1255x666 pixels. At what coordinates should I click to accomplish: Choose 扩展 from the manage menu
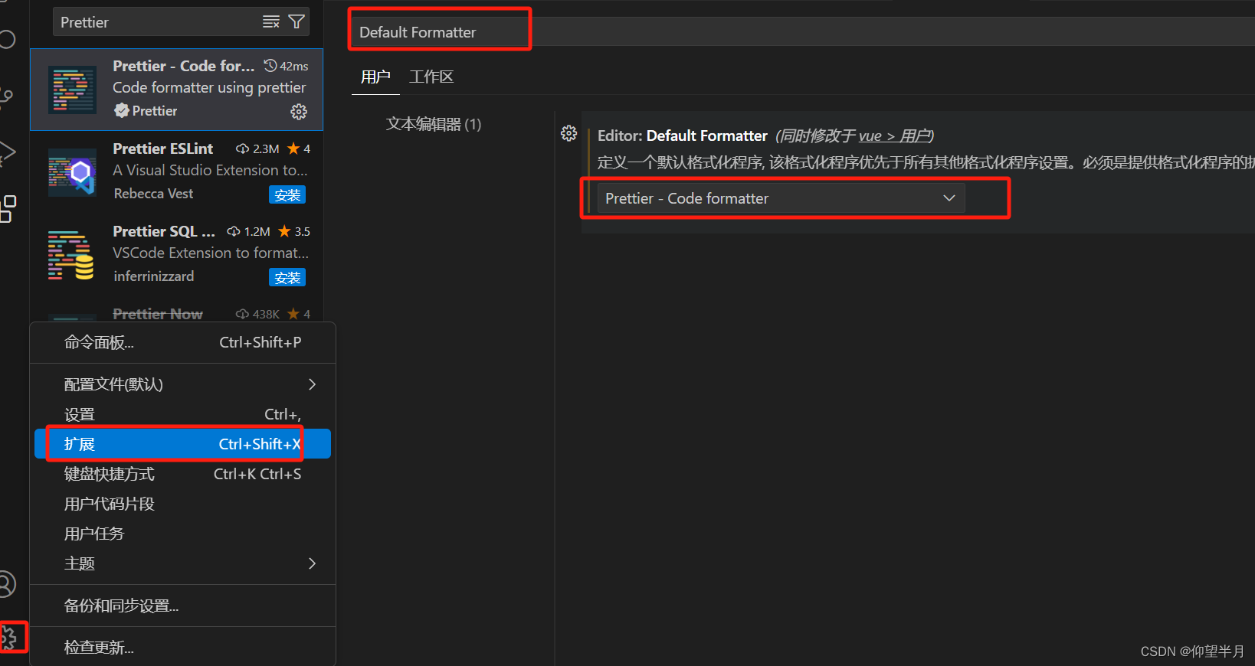click(x=182, y=444)
